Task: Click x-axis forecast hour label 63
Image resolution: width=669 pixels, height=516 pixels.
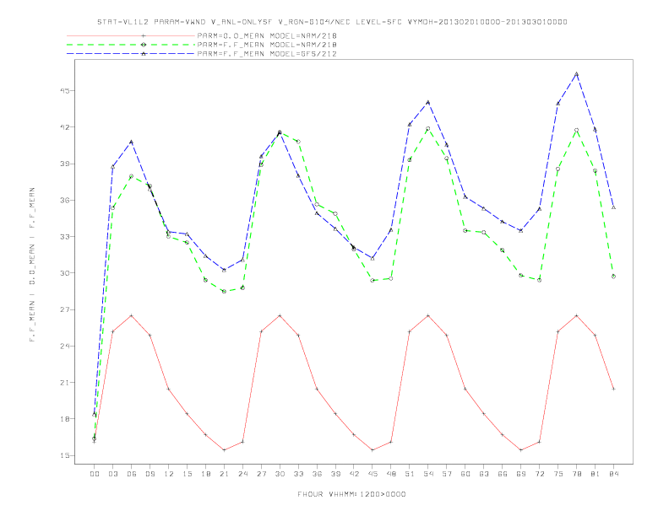Action: (x=484, y=474)
